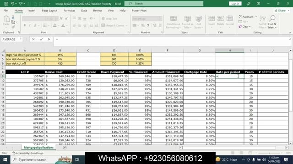Click the Format as Table icon
The width and height of the screenshot is (293, 164).
(187, 19)
